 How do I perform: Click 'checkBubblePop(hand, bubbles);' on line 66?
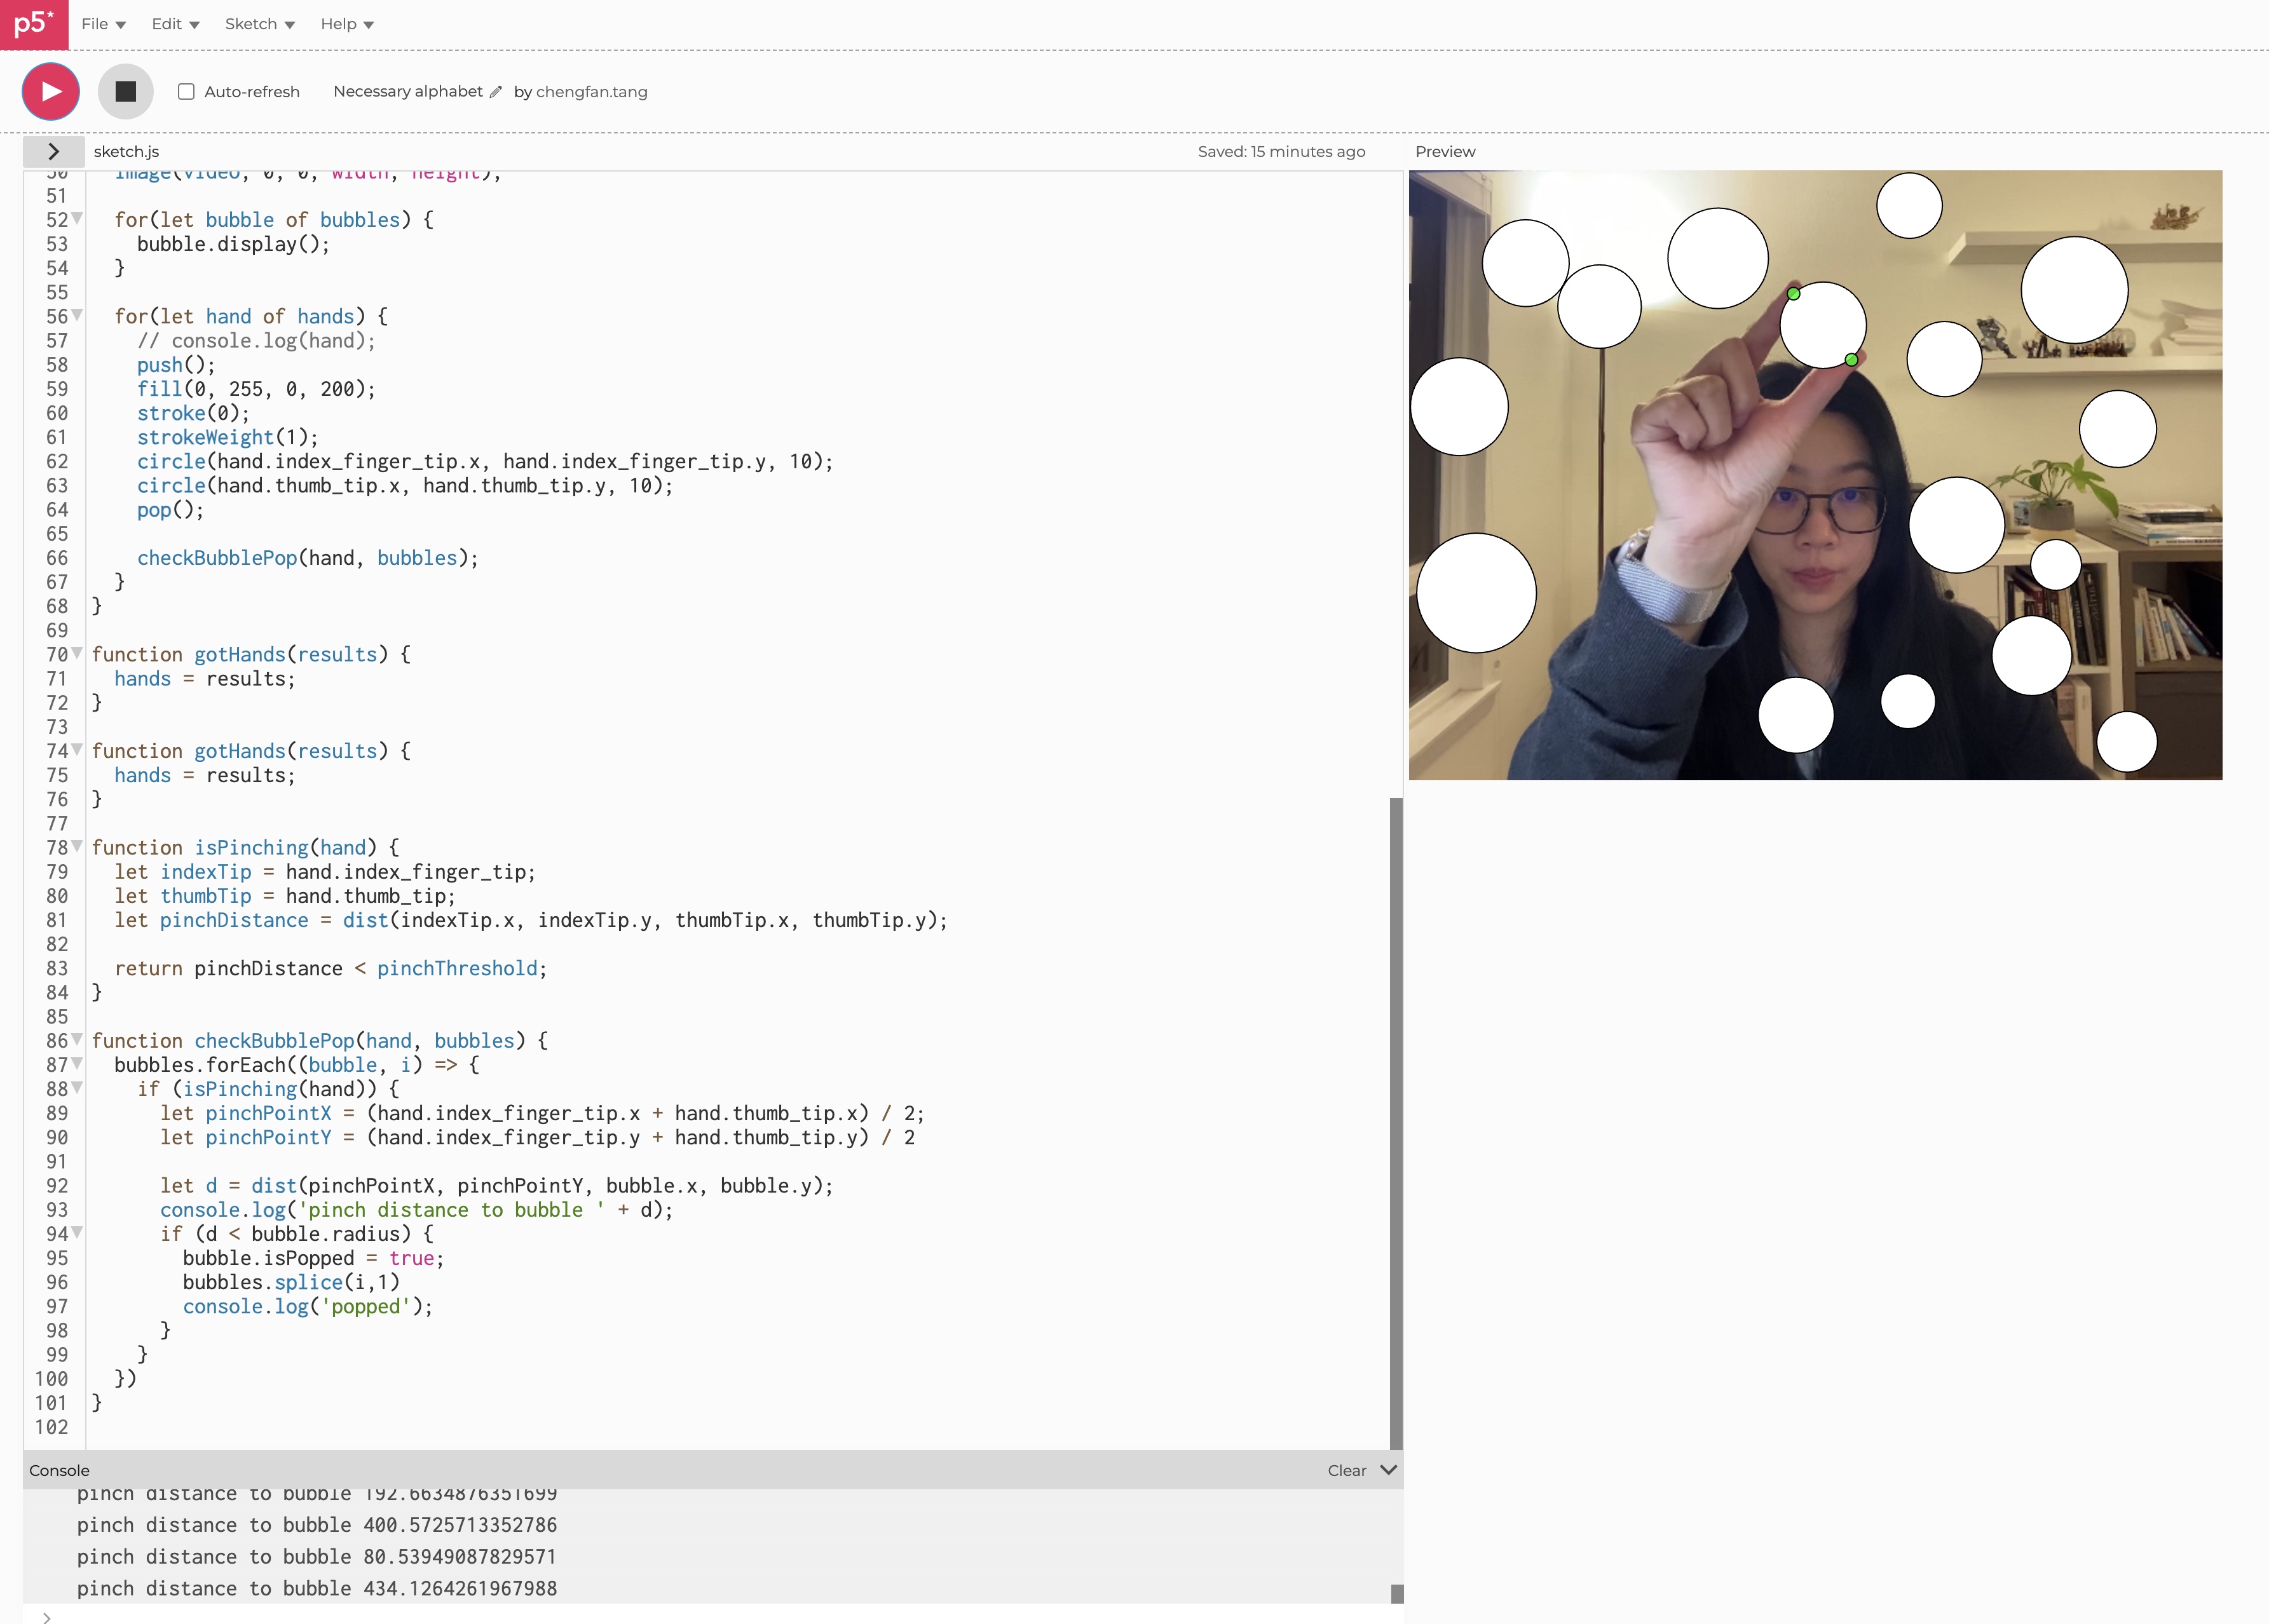(307, 558)
